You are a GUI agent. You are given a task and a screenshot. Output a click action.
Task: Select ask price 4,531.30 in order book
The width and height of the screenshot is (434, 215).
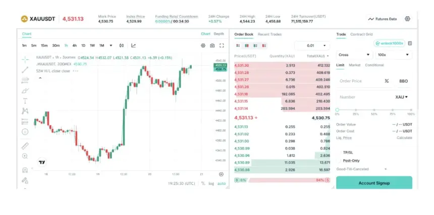tap(282, 65)
